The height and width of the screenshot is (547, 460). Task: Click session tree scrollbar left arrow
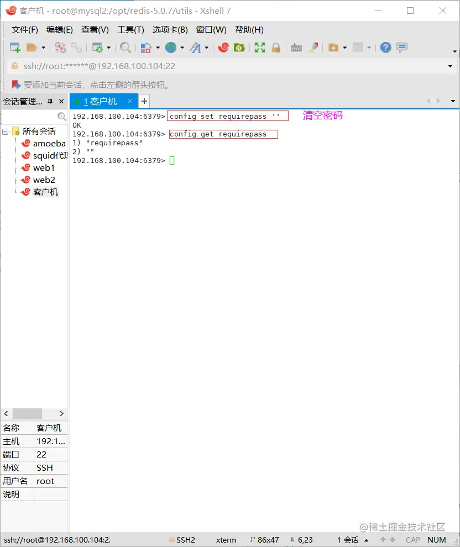pos(6,413)
